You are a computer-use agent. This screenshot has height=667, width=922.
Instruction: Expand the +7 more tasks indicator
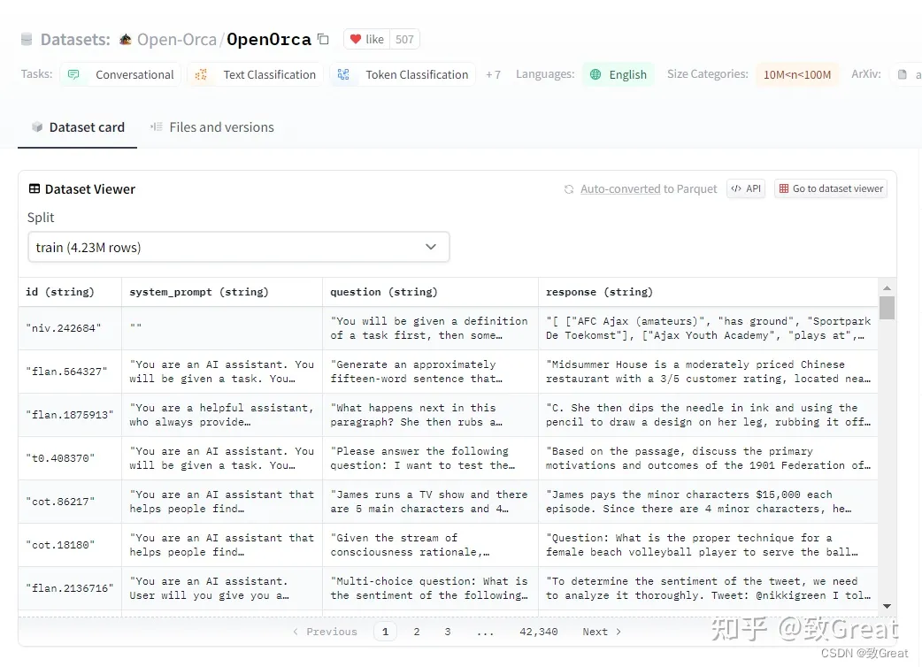point(494,74)
